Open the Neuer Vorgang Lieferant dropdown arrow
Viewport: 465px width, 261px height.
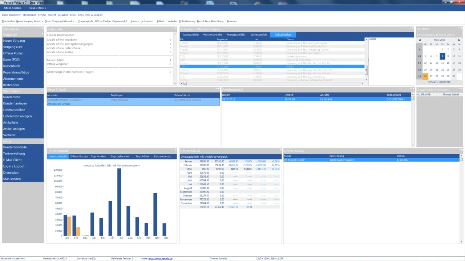[x=74, y=21]
